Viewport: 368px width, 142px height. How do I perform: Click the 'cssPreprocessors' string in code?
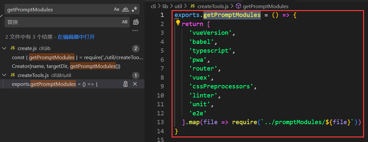[221, 86]
